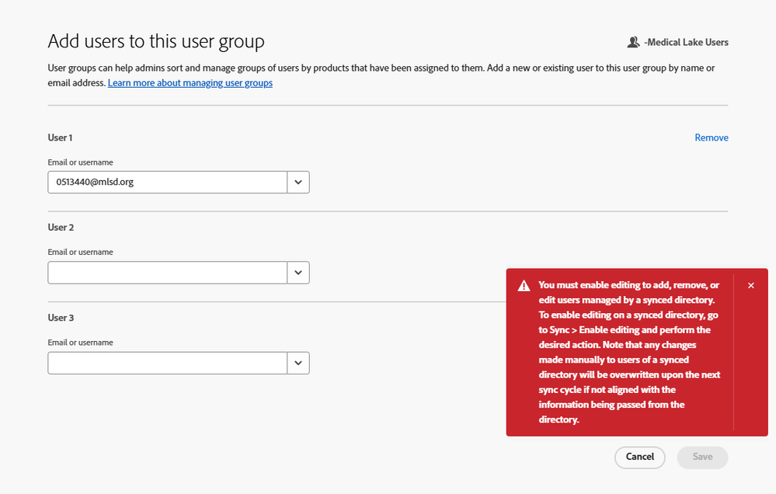Screen dimensions: 776x494
Task: Click the user group icon beside Medical Lake Users
Action: click(x=634, y=42)
